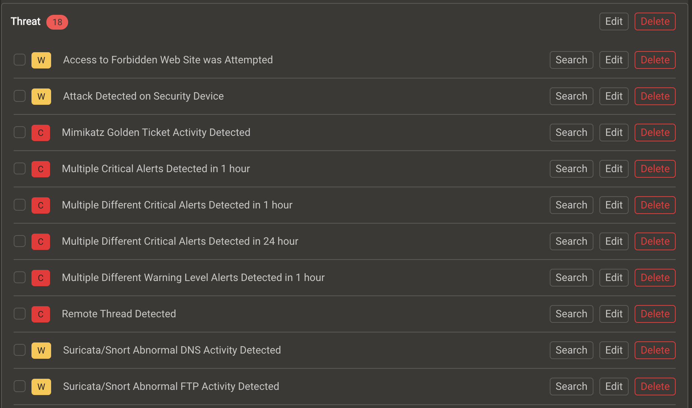Click critical badge for Multiple Critical Alerts in 1 hour
The image size is (692, 408).
pos(41,169)
